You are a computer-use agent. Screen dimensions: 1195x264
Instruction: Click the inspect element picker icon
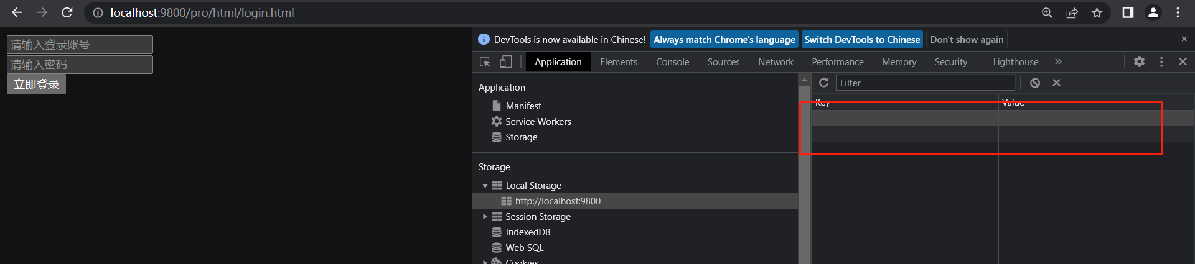click(485, 62)
